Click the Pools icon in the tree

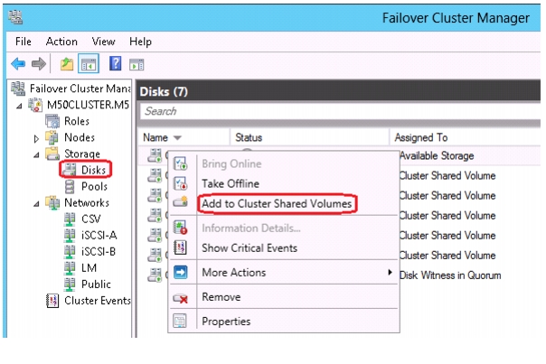[70, 187]
